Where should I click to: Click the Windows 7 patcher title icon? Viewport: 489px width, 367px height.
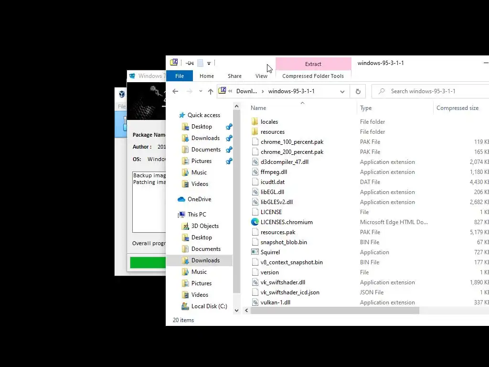click(x=132, y=76)
